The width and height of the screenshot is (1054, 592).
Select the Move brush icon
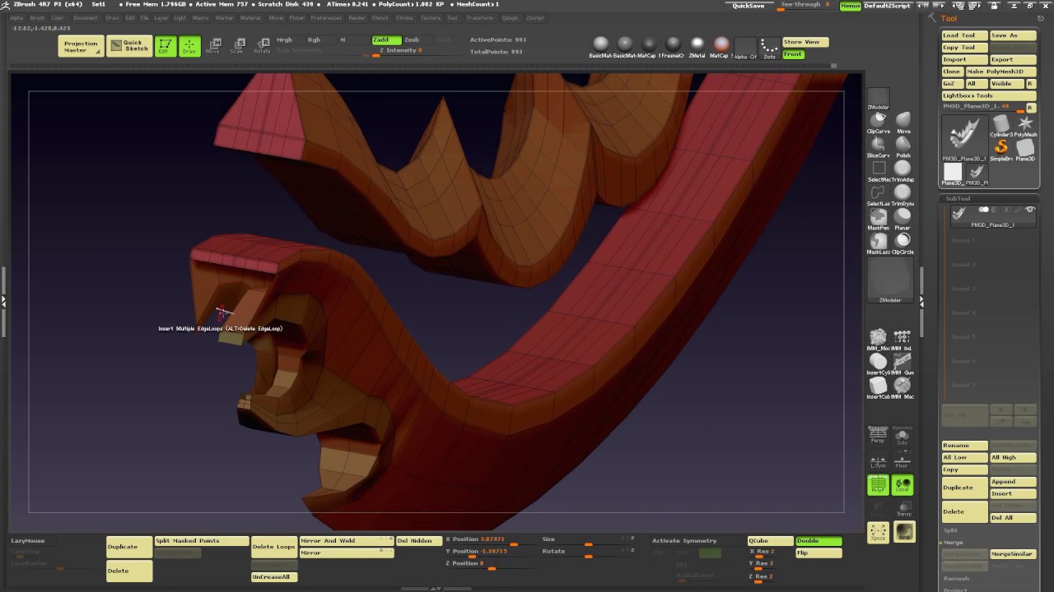903,122
